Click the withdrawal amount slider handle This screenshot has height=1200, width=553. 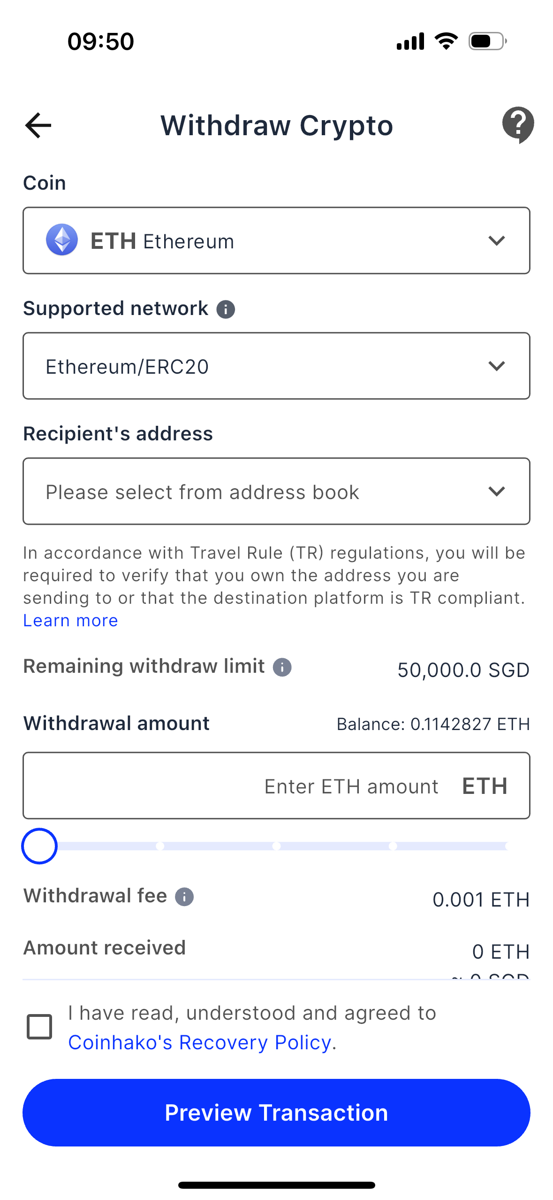(39, 846)
